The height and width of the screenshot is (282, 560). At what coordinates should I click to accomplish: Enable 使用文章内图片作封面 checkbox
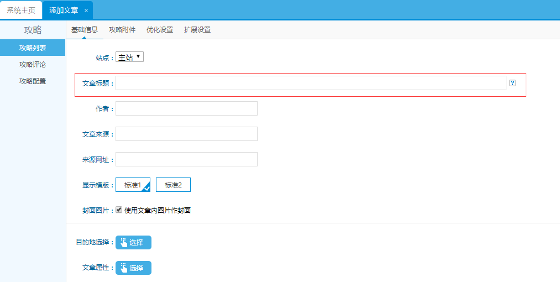tap(119, 210)
